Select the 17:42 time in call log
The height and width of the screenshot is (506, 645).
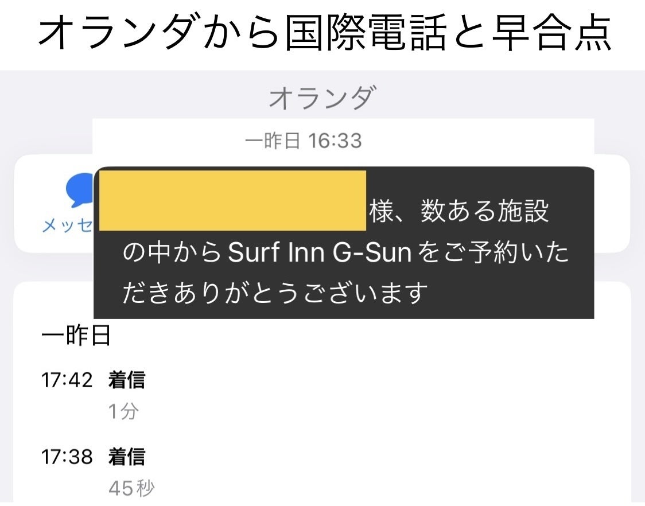[x=67, y=380]
